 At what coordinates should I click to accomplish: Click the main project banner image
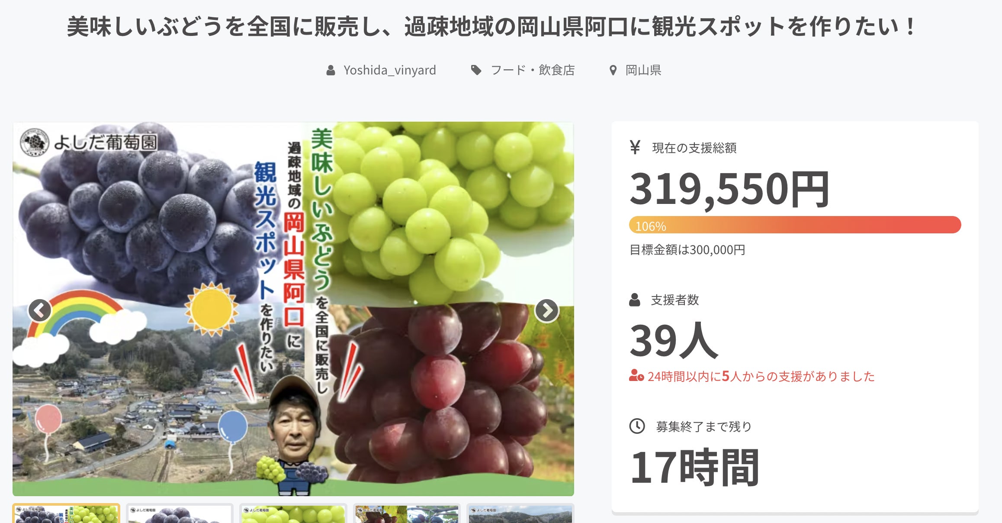(x=293, y=309)
